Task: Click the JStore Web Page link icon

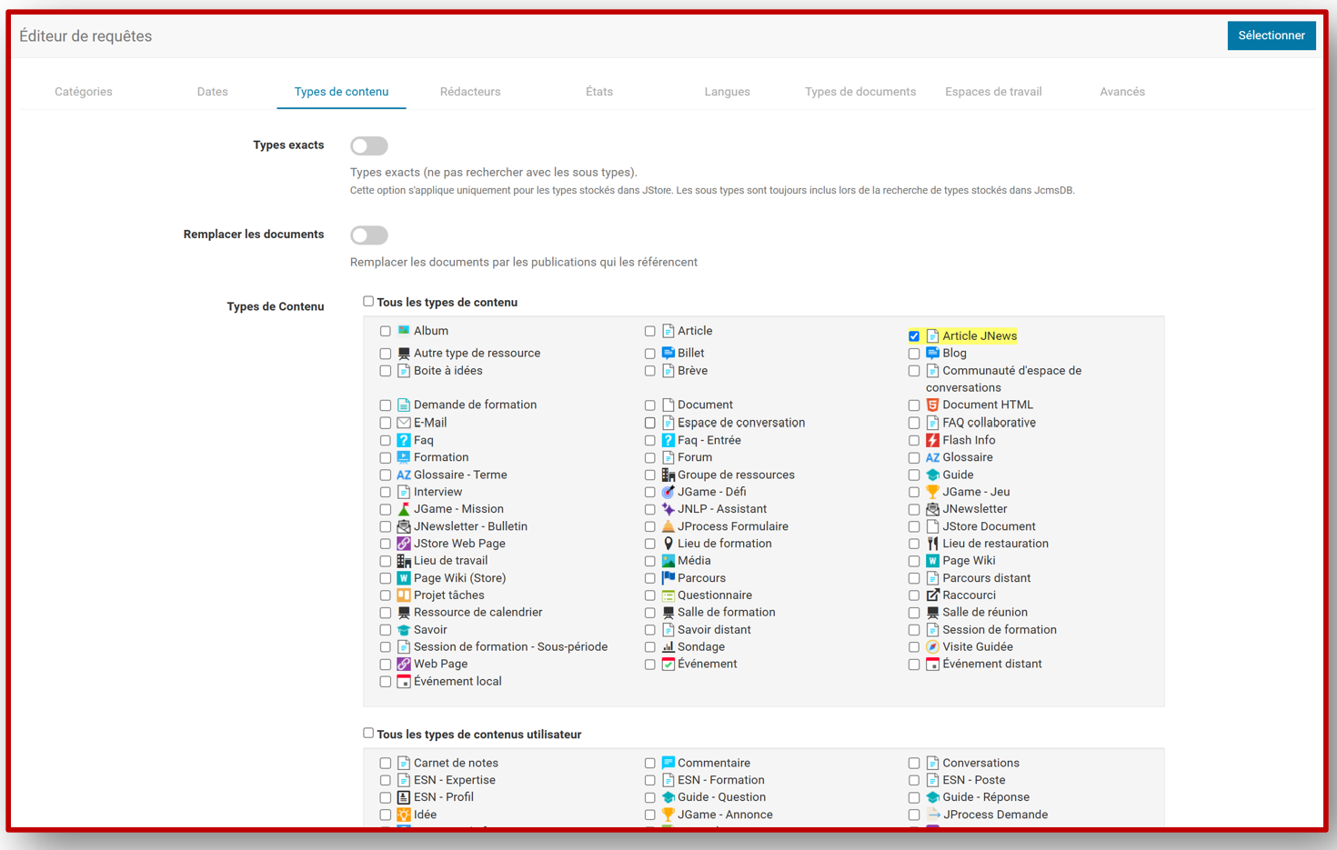Action: [404, 544]
